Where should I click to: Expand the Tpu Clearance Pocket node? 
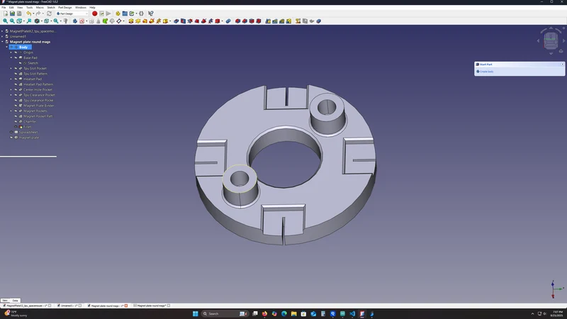point(11,95)
